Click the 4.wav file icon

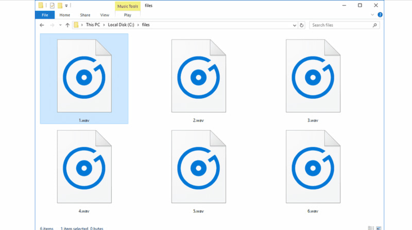pyautogui.click(x=84, y=167)
